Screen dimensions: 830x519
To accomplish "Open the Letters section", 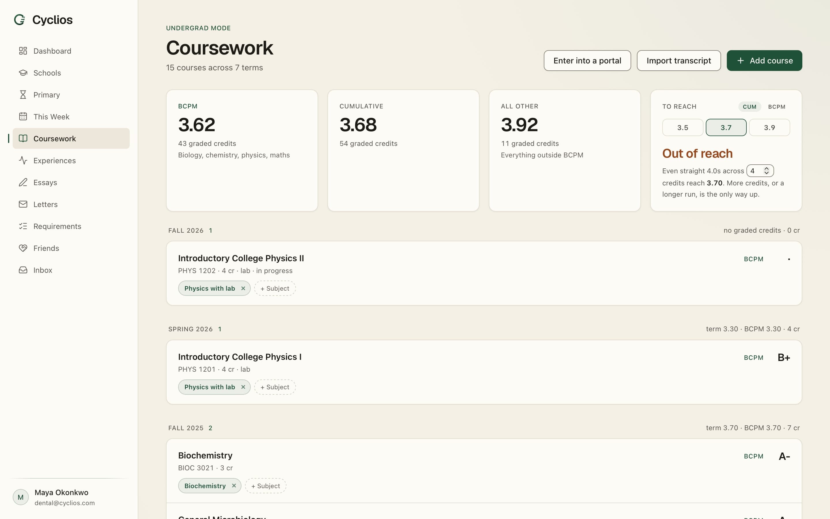I will click(71, 204).
